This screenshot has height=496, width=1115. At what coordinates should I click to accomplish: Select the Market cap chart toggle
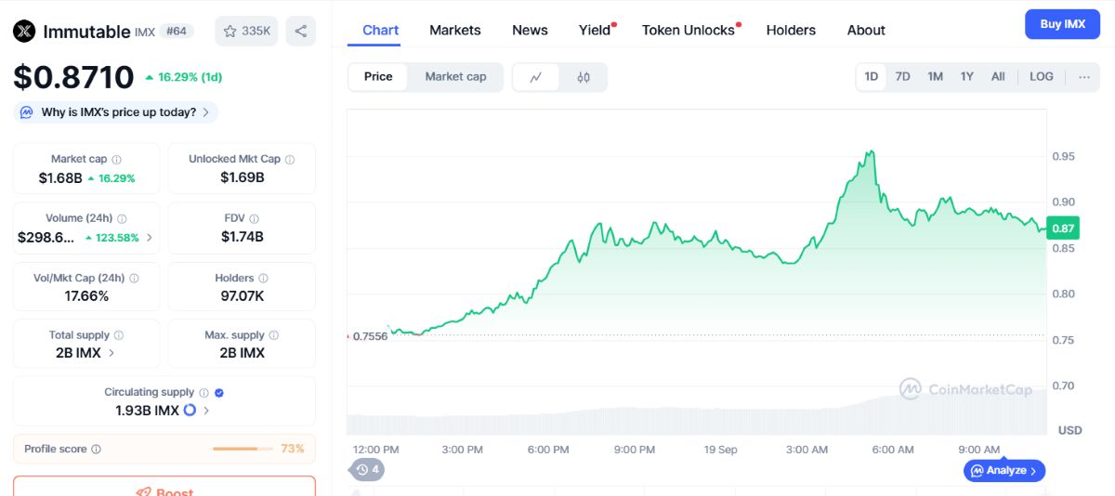pos(455,77)
